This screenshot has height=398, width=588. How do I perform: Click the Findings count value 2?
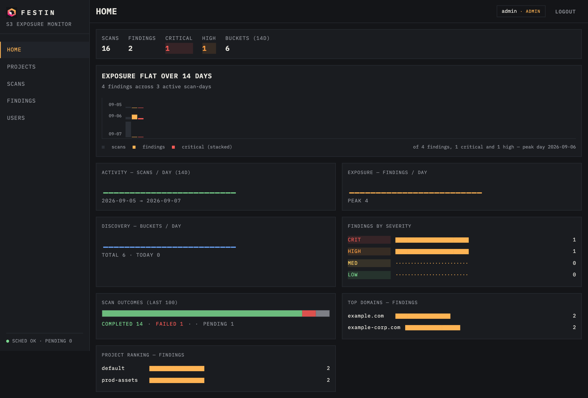130,48
